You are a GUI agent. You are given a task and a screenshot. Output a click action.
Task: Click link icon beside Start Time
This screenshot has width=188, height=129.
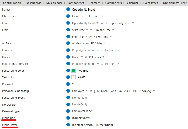91,30
